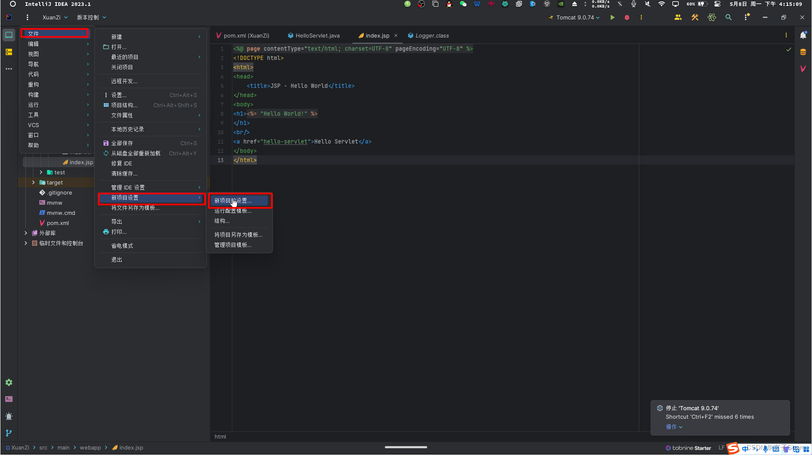This screenshot has width=812, height=455.
Task: Open the 版本控制 dropdown
Action: (x=92, y=17)
